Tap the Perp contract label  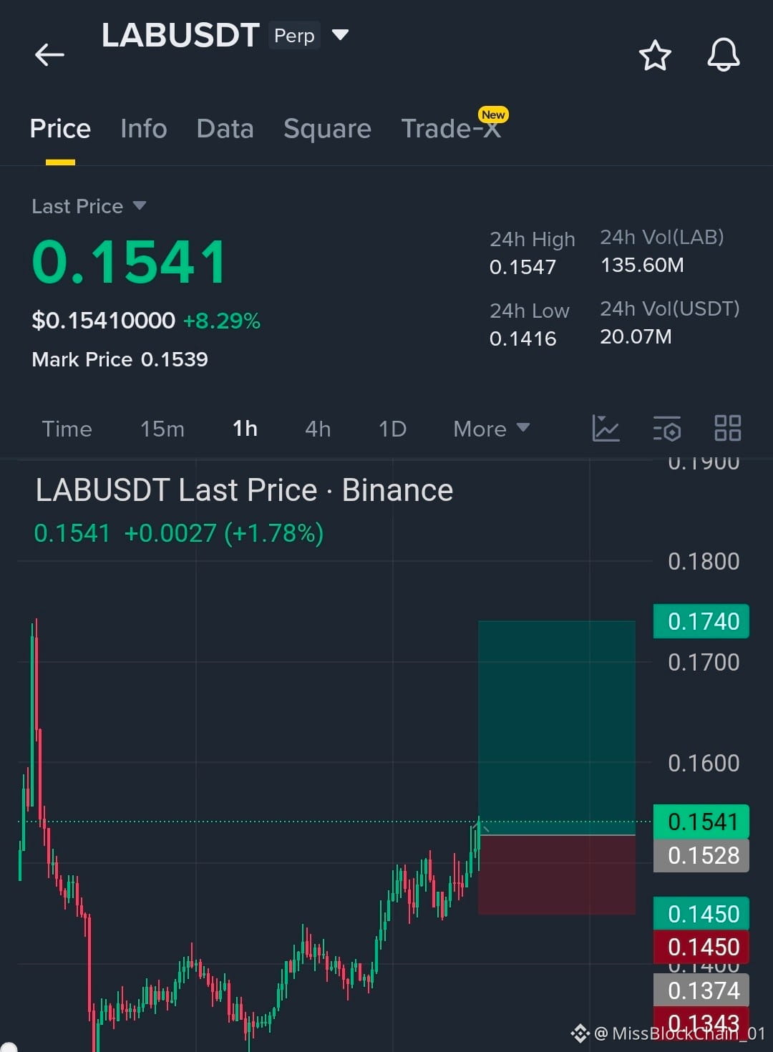tap(294, 35)
